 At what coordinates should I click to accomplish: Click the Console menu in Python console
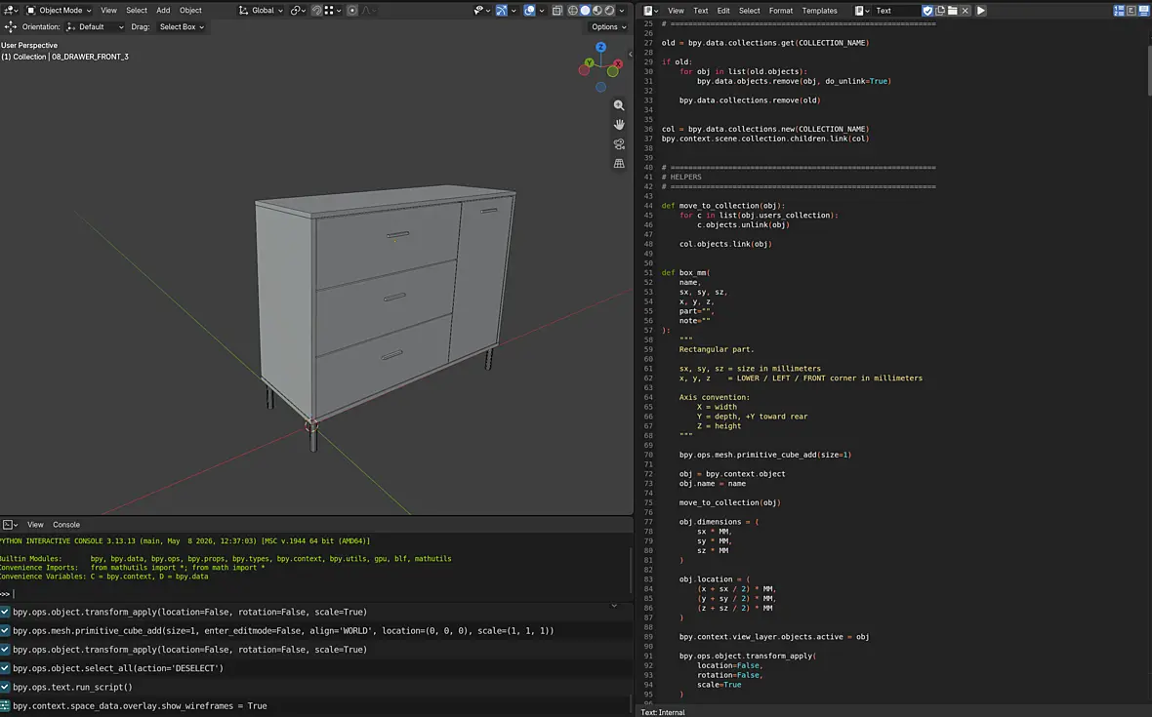[x=66, y=525]
